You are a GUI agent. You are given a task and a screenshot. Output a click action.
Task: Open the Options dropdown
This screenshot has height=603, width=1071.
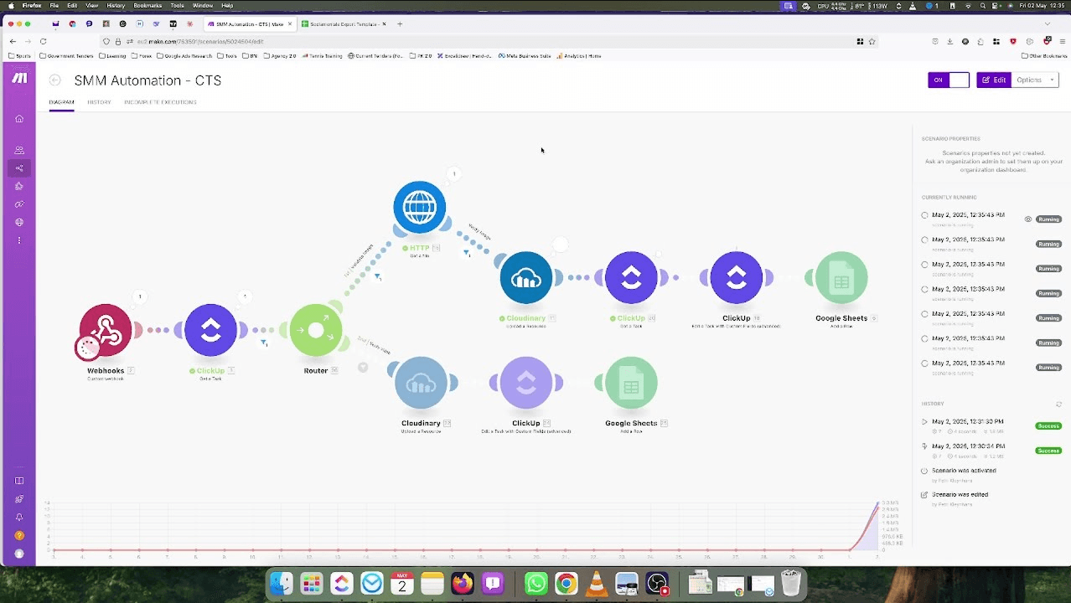point(1037,80)
